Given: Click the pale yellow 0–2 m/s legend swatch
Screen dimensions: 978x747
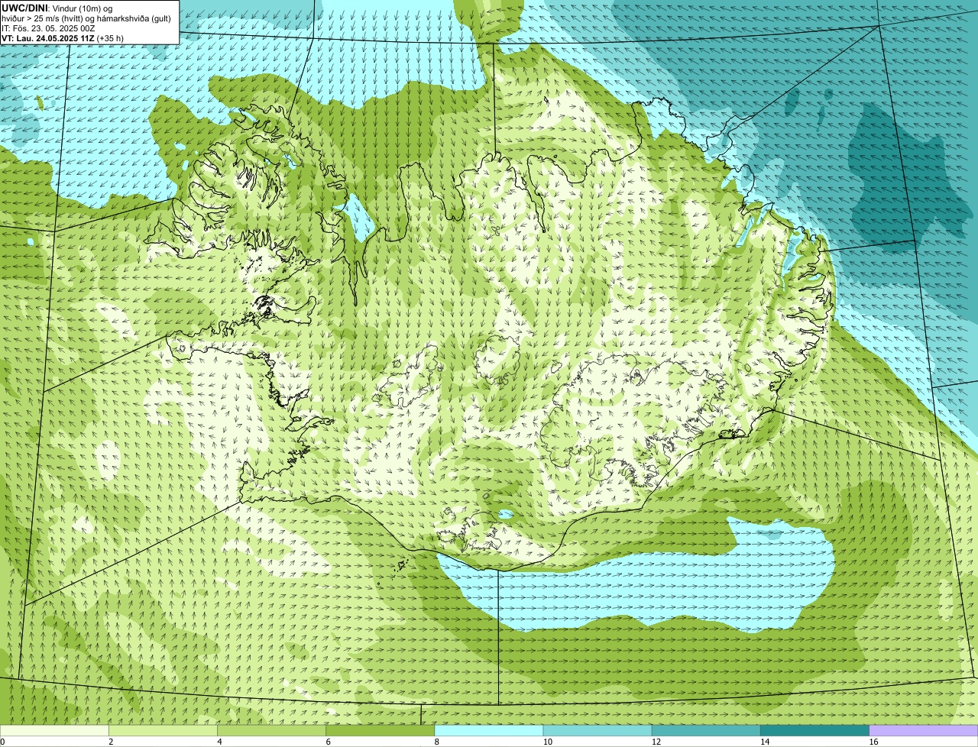Looking at the screenshot, I should click(x=54, y=730).
